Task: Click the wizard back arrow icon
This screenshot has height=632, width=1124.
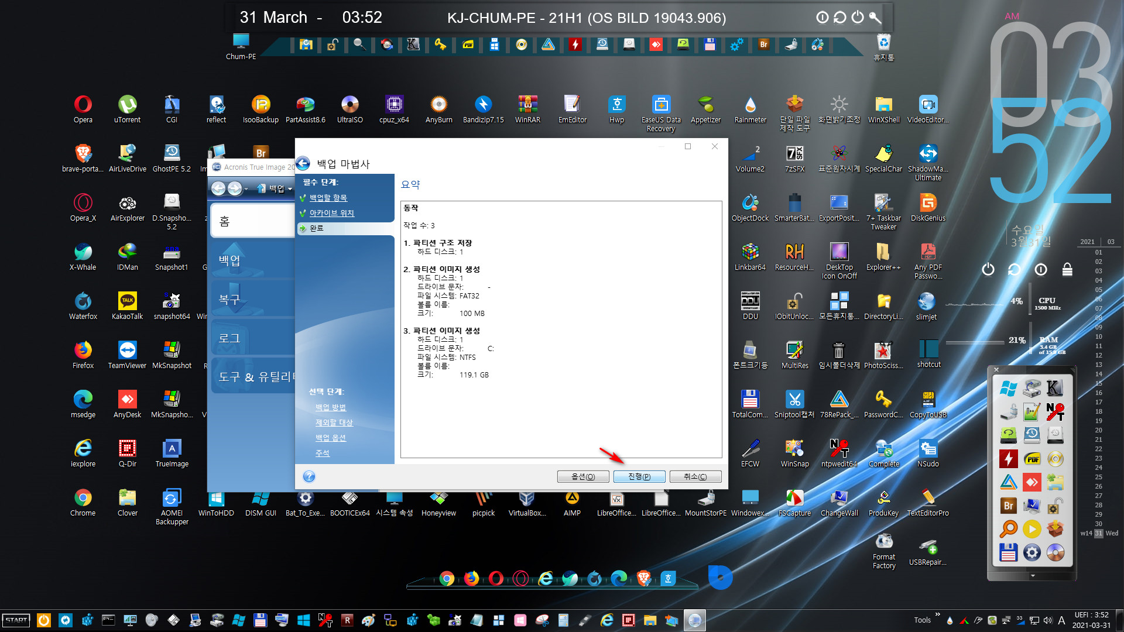Action: (303, 163)
